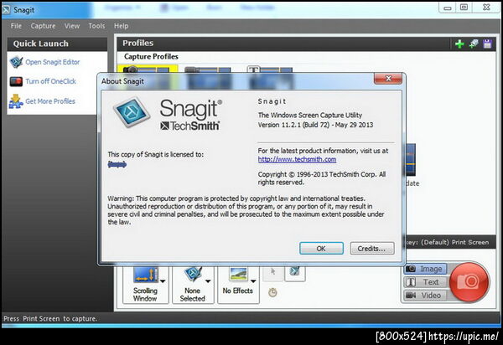Click the red Capture button

click(x=469, y=282)
